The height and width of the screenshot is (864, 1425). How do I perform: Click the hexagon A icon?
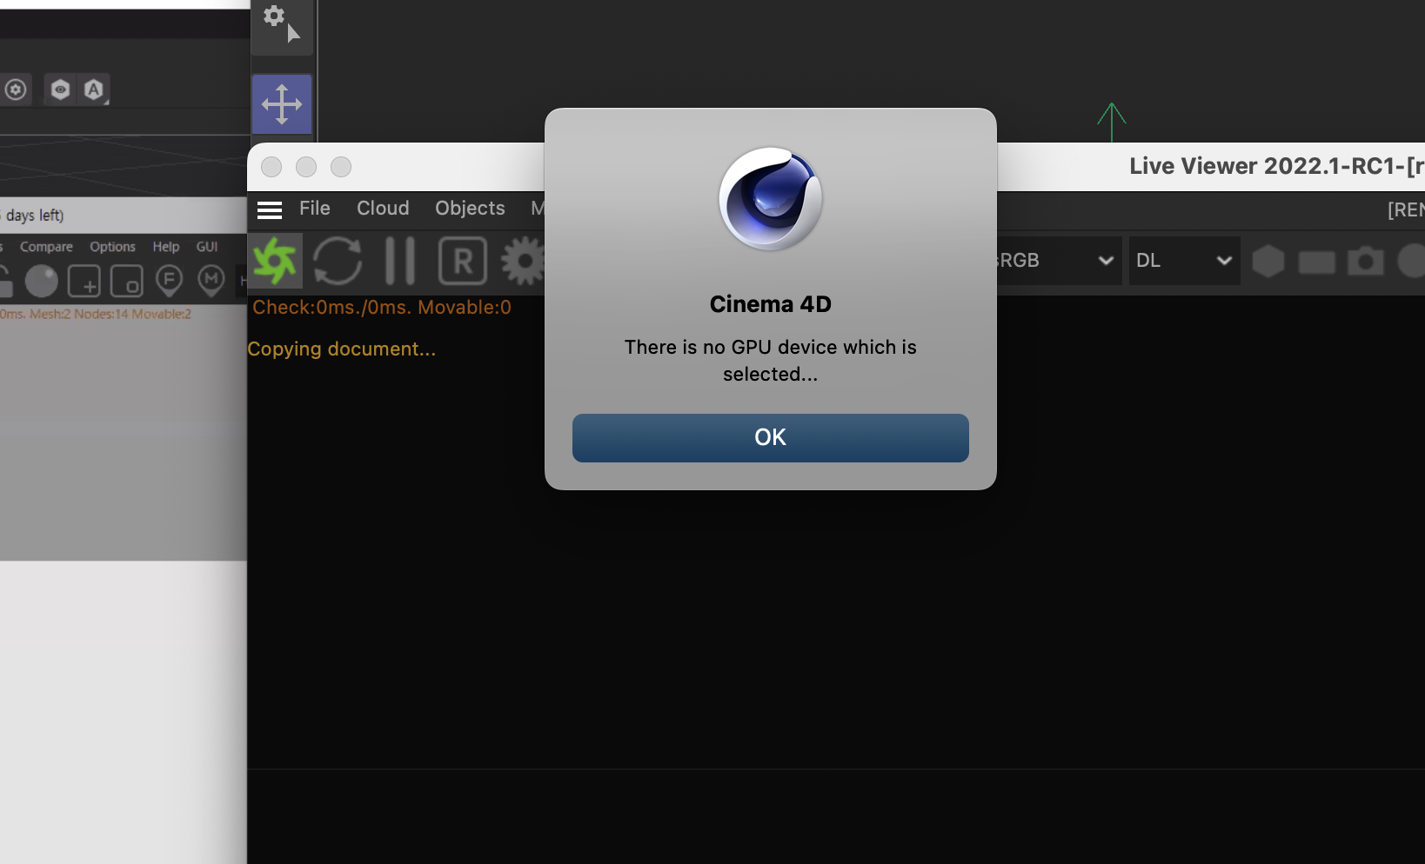coord(94,90)
